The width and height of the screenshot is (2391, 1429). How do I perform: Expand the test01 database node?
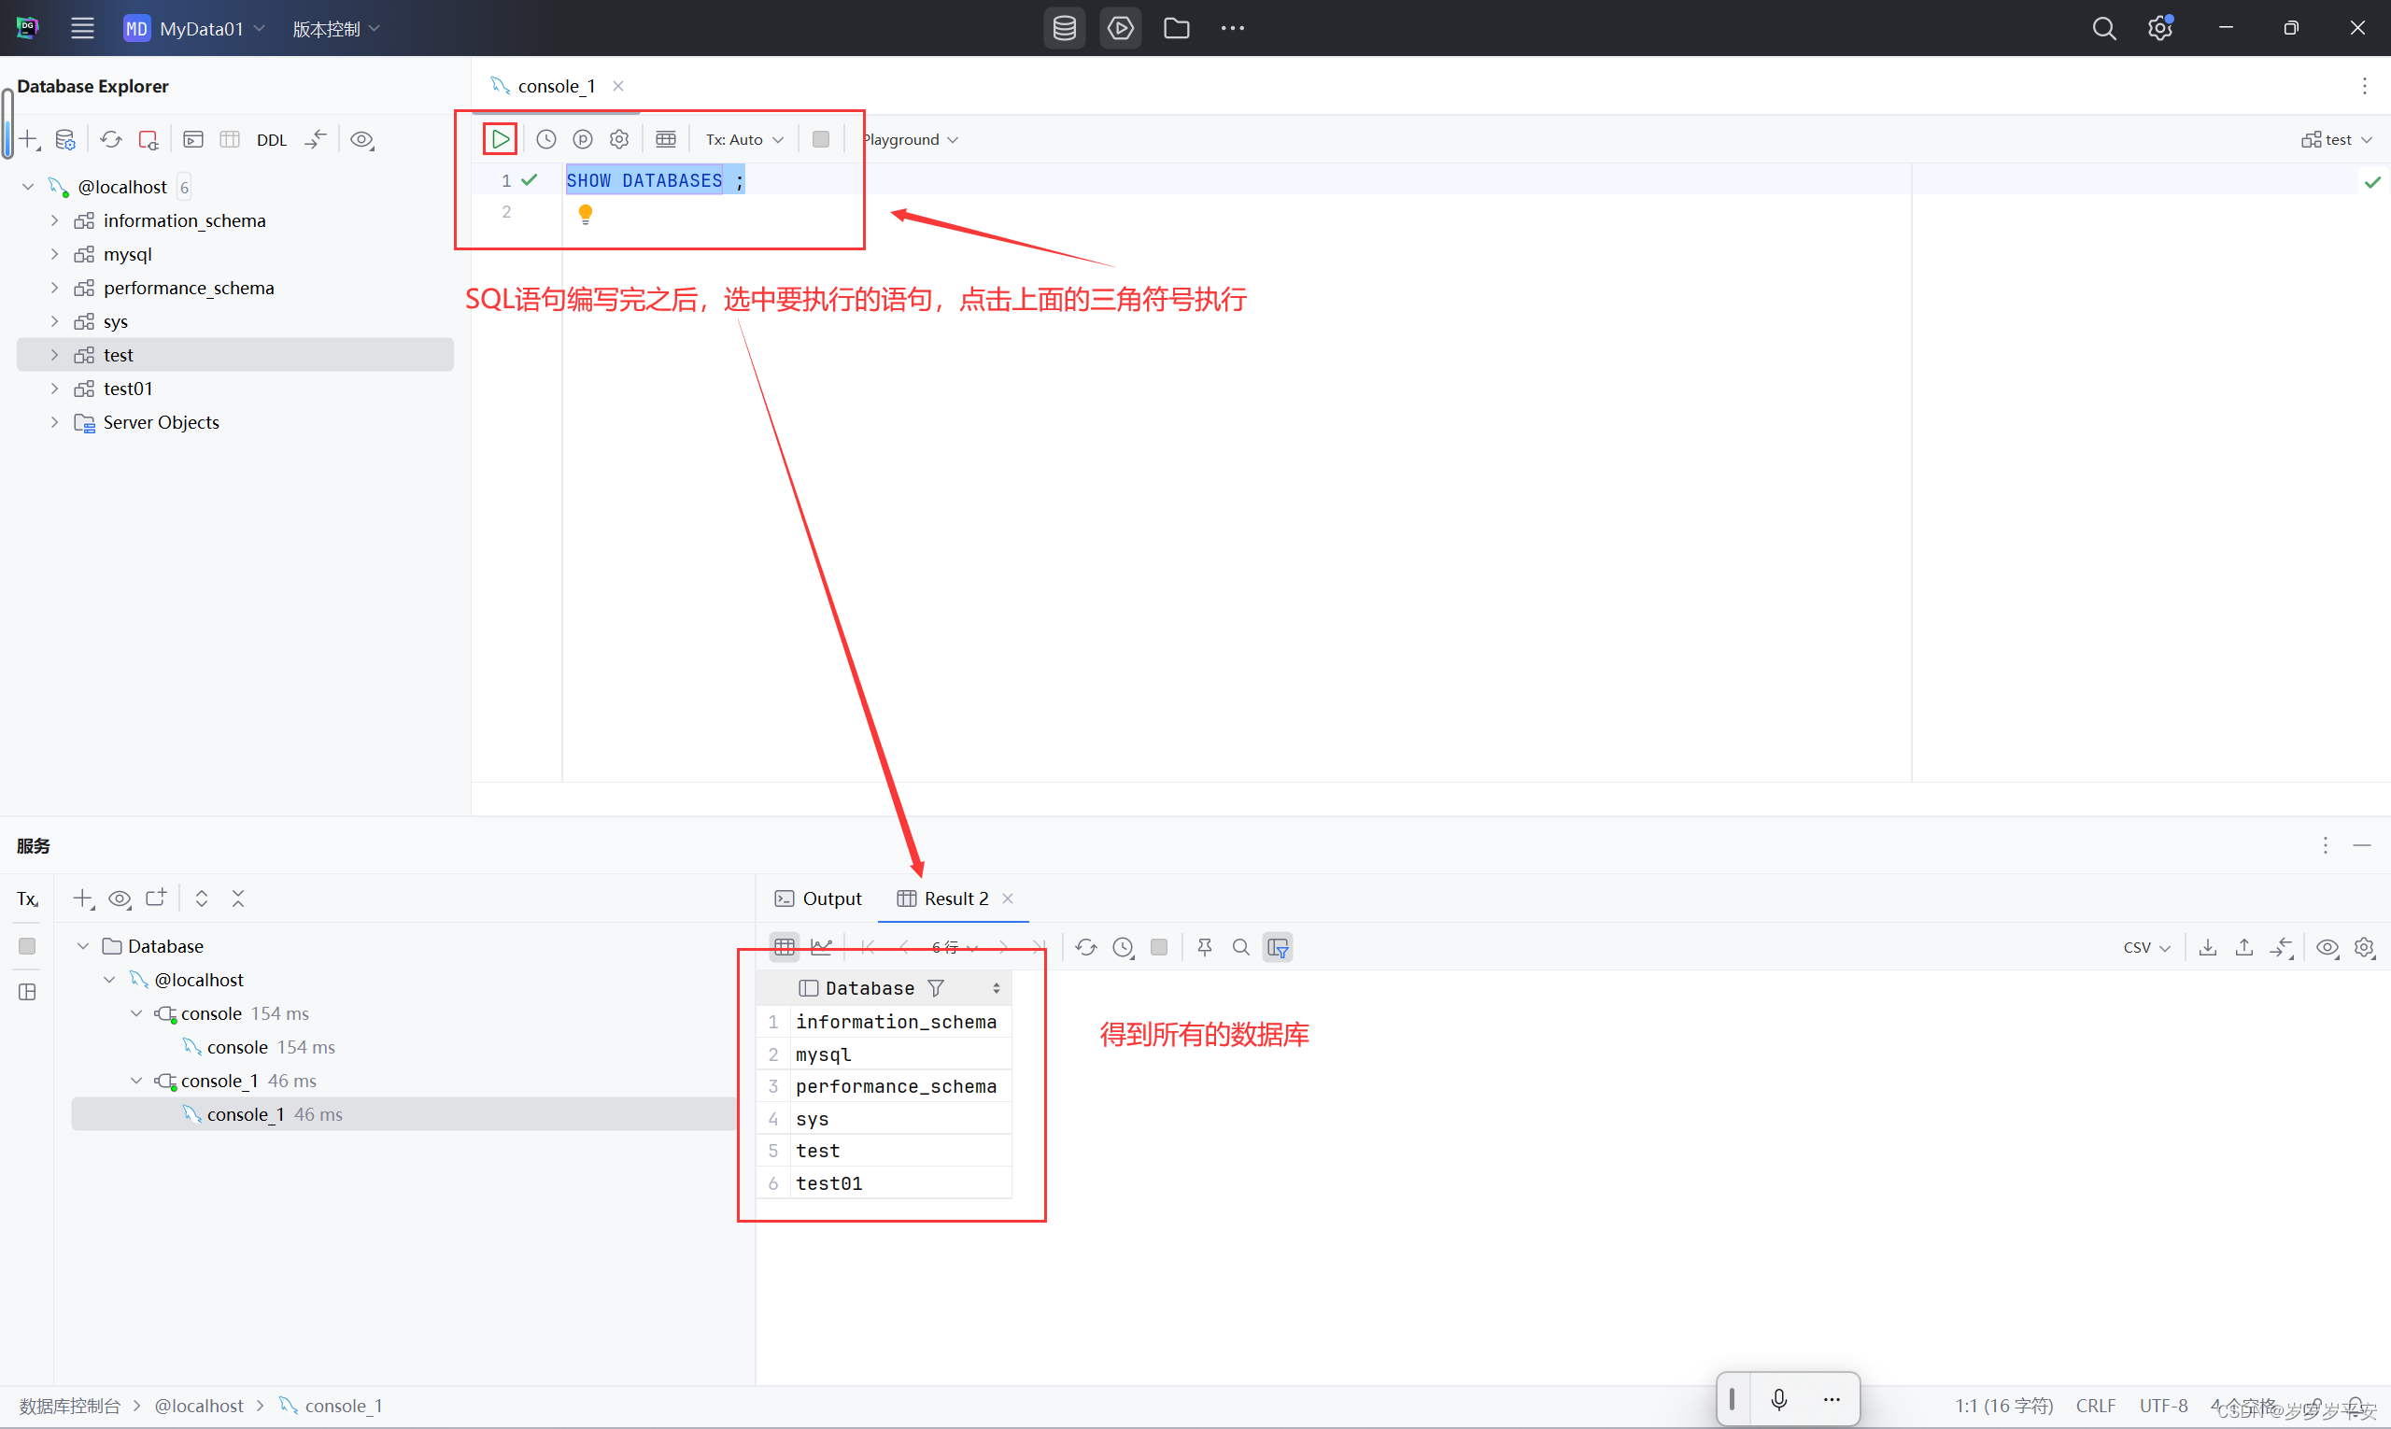(x=54, y=388)
